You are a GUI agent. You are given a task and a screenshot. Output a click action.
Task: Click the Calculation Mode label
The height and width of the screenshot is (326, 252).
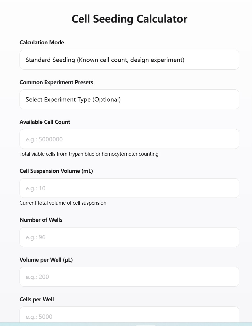click(x=42, y=42)
